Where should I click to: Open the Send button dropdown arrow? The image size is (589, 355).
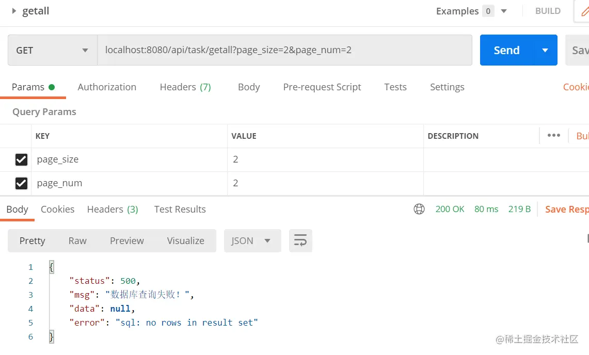coord(545,50)
